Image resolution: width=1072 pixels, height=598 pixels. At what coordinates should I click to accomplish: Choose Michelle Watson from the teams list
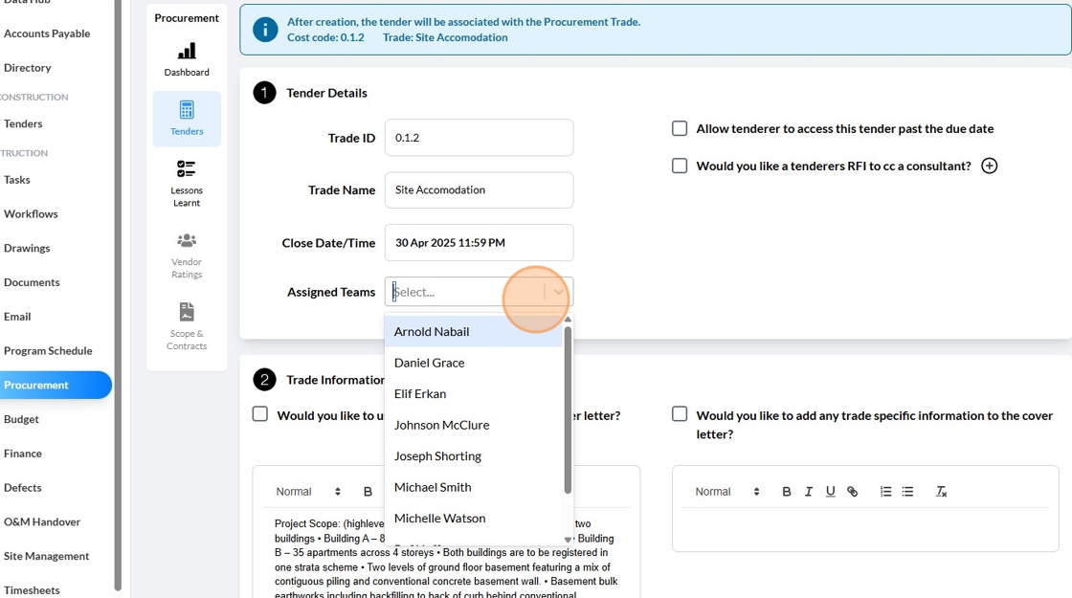[473, 518]
